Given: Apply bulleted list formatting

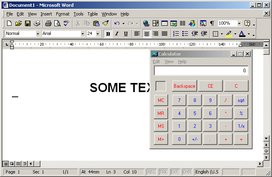Looking at the screenshot, I should point(185,34).
